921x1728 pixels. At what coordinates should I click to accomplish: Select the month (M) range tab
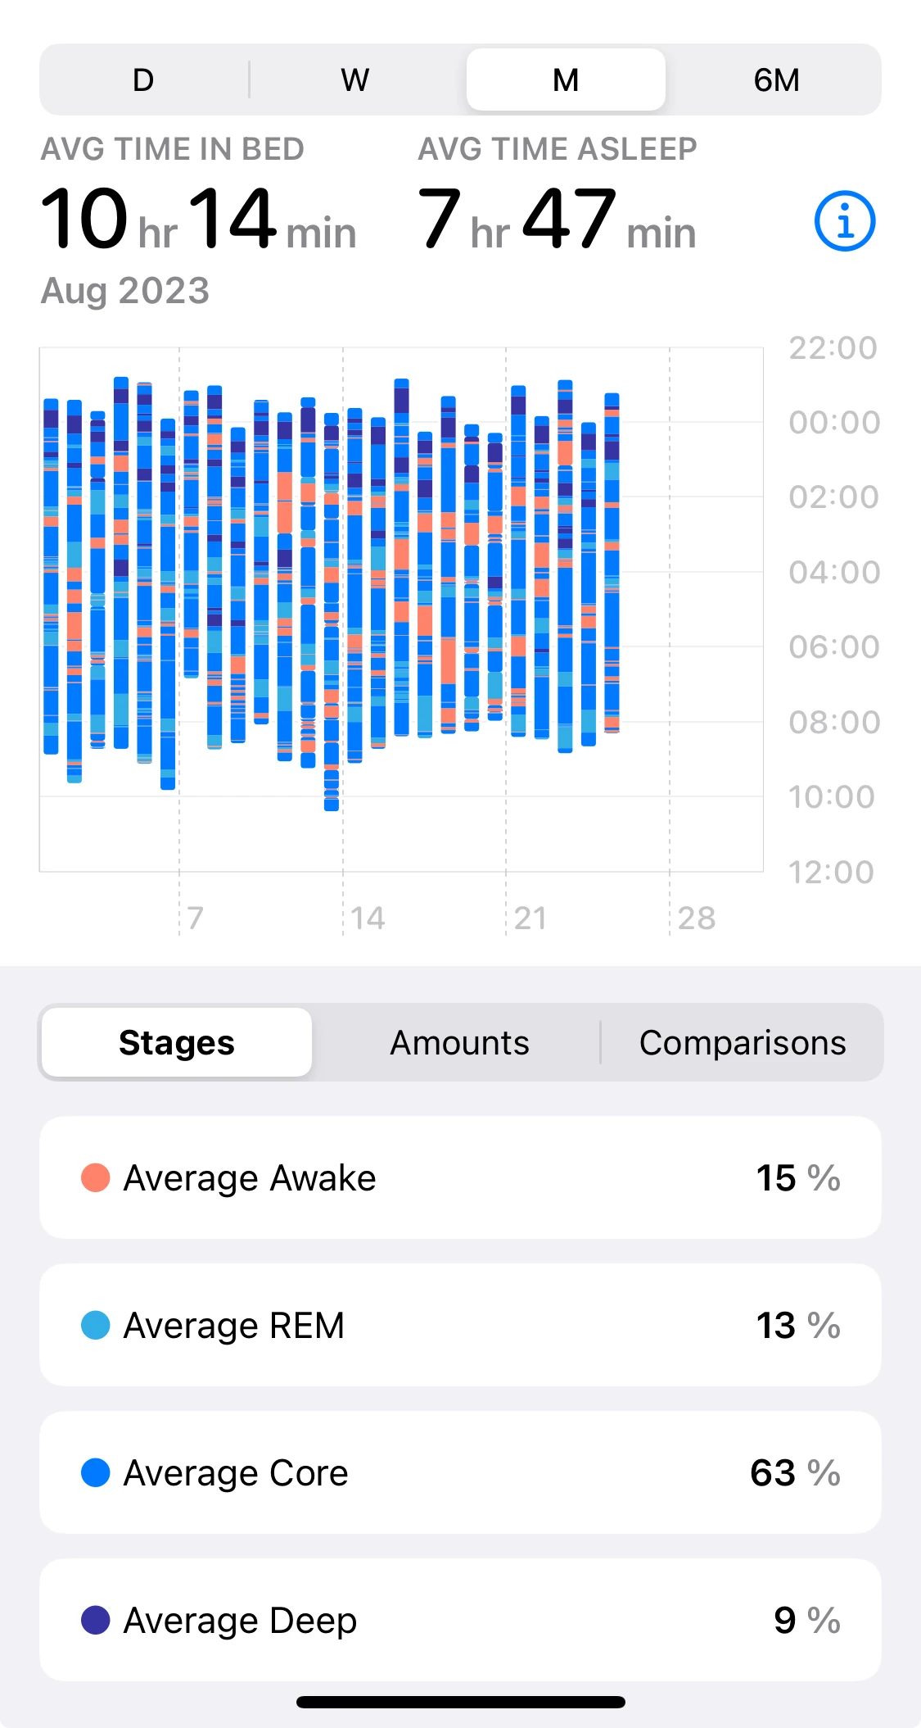pyautogui.click(x=566, y=80)
